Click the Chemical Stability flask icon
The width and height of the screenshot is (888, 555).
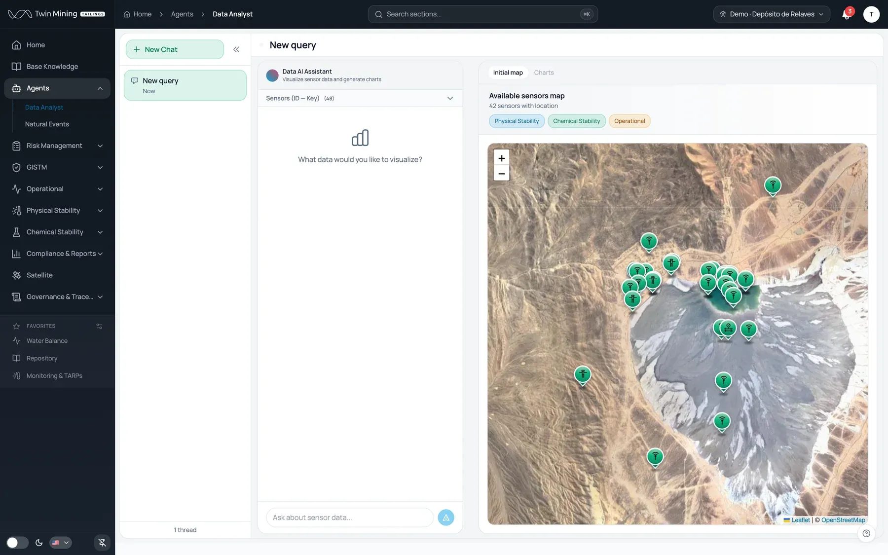(x=16, y=232)
